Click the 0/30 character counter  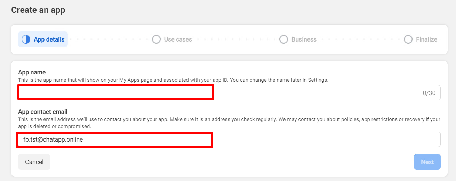[x=429, y=93]
